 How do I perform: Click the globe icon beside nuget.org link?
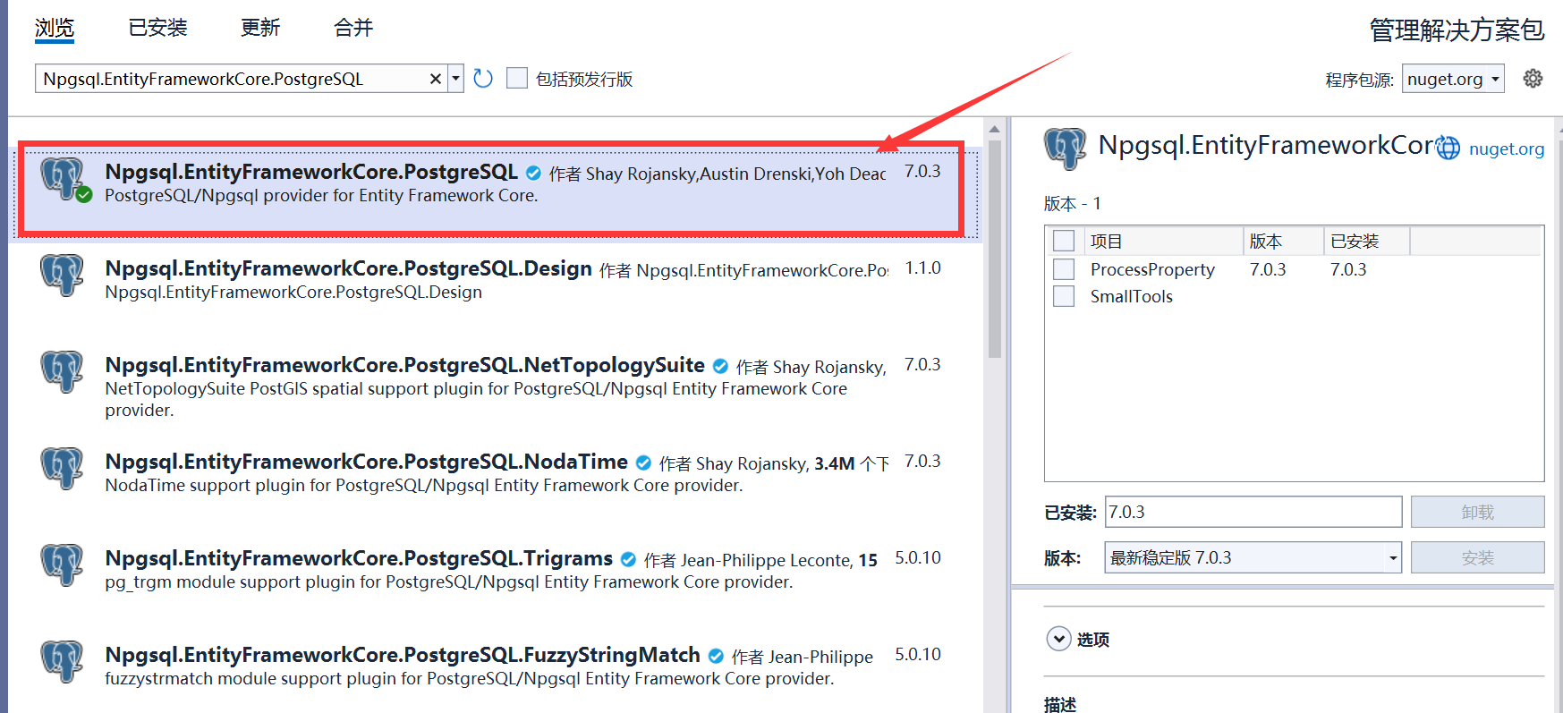click(1448, 149)
